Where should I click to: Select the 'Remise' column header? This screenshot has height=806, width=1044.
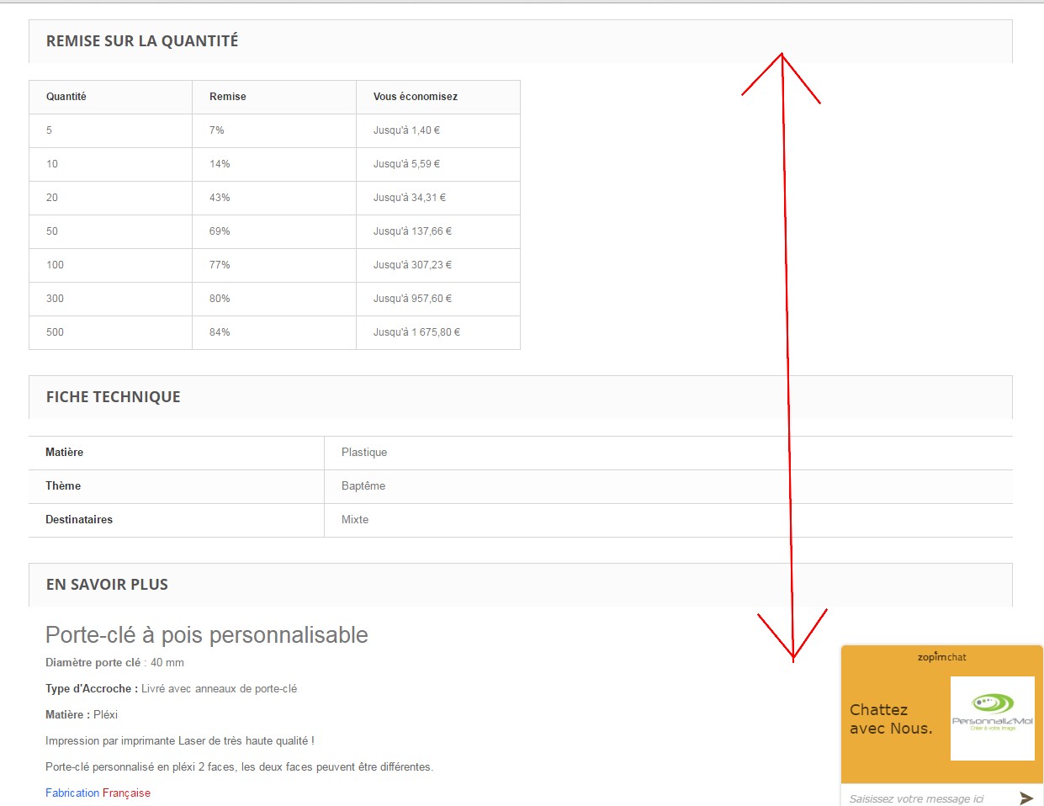click(274, 97)
